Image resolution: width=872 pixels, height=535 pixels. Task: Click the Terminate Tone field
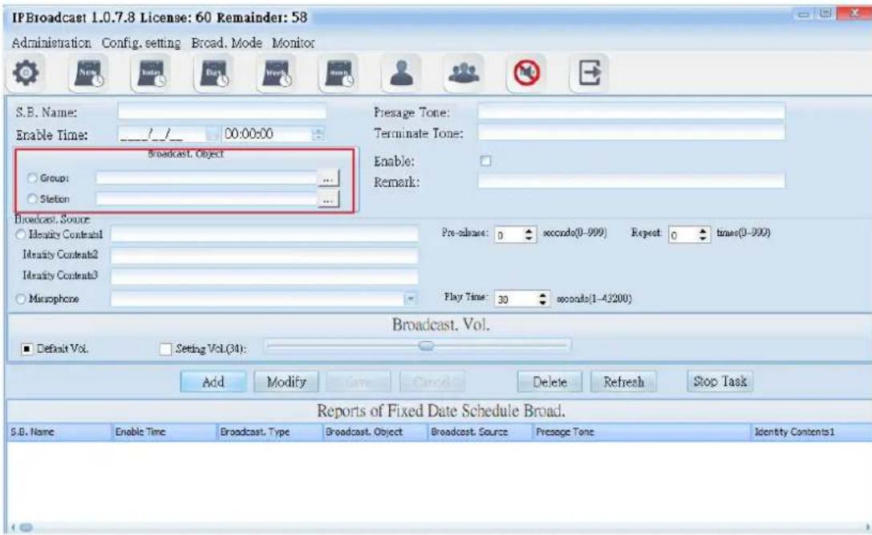pos(631,133)
